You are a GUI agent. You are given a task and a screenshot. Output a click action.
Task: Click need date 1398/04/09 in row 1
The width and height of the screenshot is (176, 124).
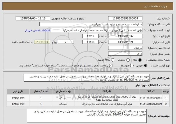[18, 98]
